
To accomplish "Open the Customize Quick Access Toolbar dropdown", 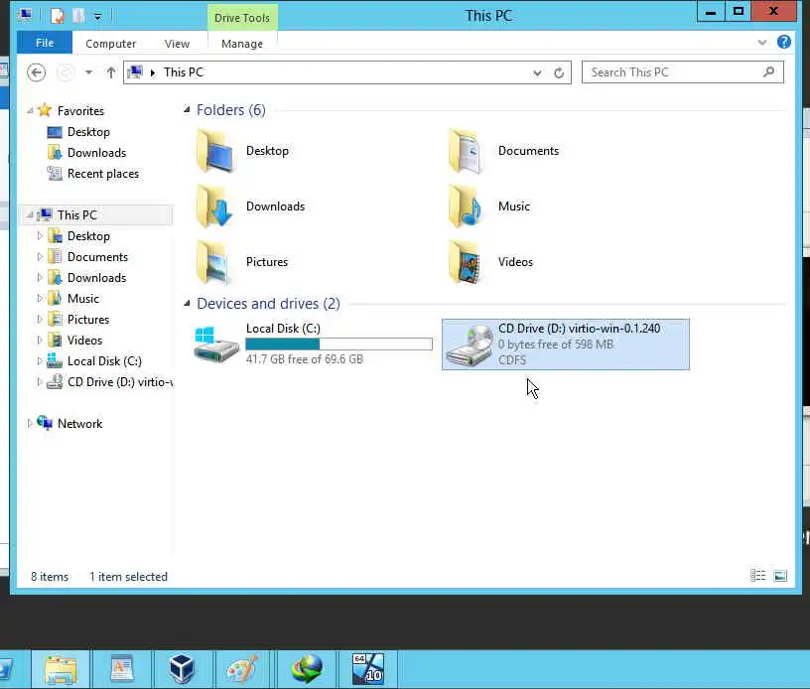I will tap(97, 17).
